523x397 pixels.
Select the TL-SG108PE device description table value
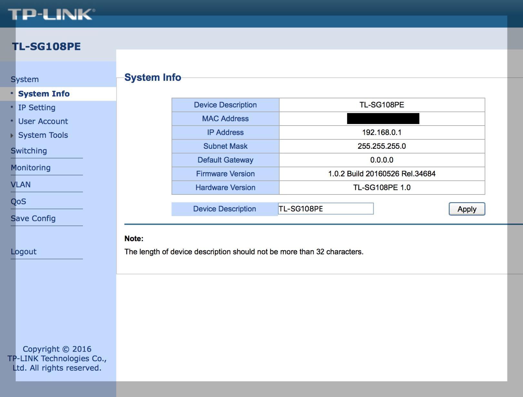coord(382,105)
